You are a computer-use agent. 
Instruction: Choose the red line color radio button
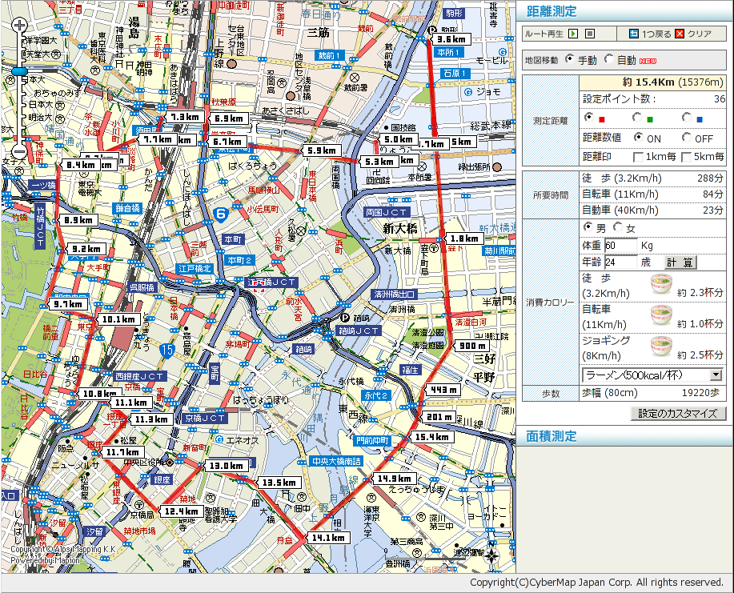(589, 118)
